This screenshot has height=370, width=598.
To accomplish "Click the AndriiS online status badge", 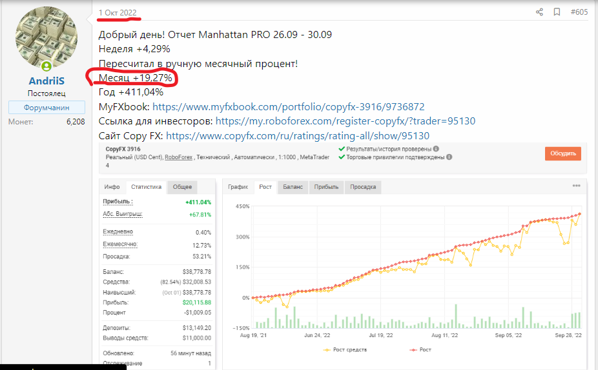I will tap(46, 66).
